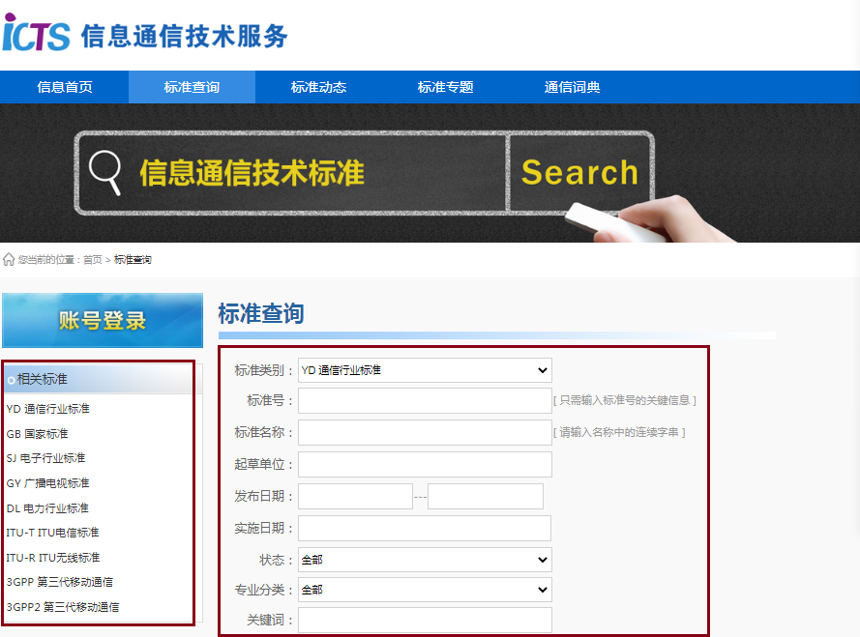
Task: Select 3GPP2 第三代移动通信 in sidebar
Action: tap(63, 607)
